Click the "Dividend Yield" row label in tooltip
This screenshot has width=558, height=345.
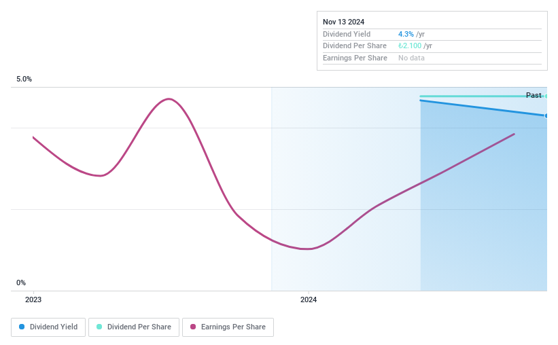(347, 34)
